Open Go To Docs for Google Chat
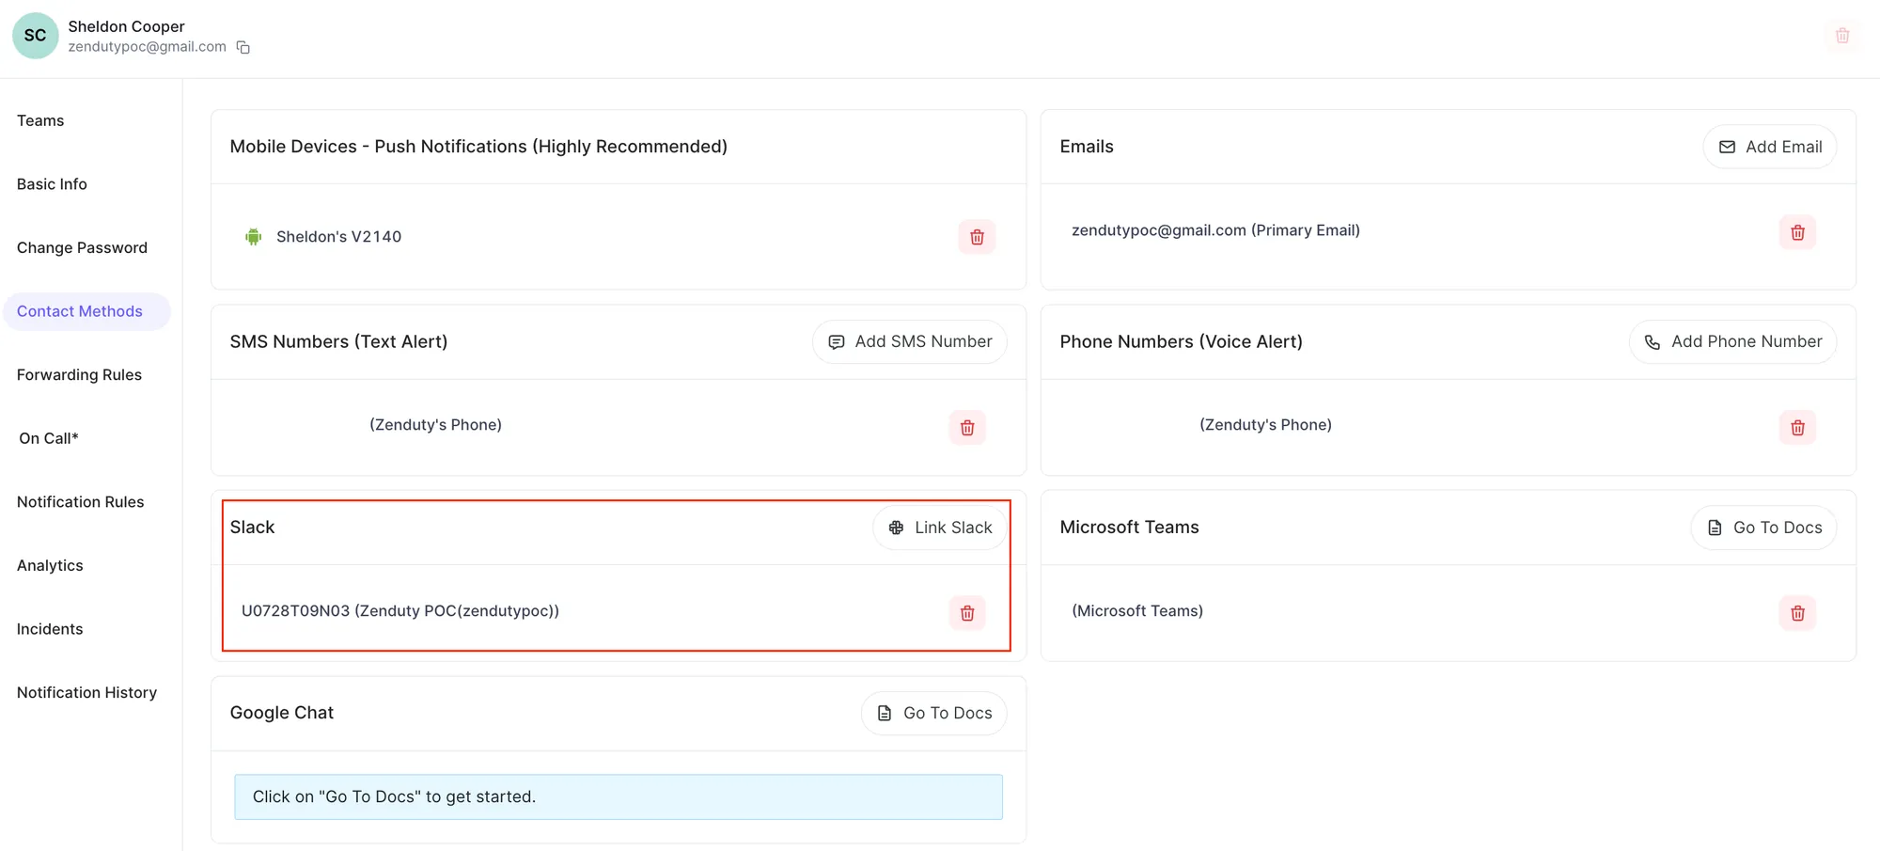The height and width of the screenshot is (851, 1880). click(x=933, y=714)
